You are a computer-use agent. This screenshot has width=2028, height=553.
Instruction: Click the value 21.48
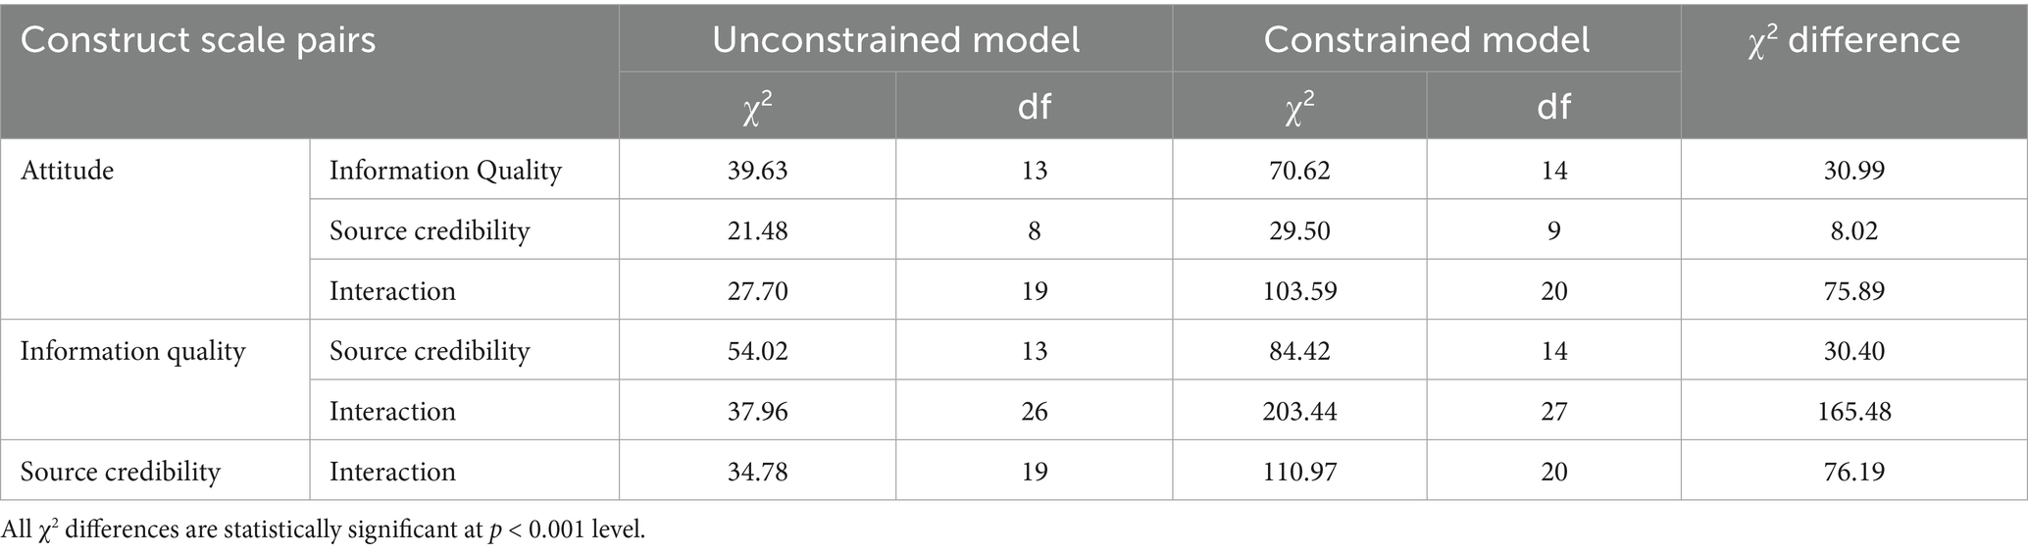click(757, 230)
